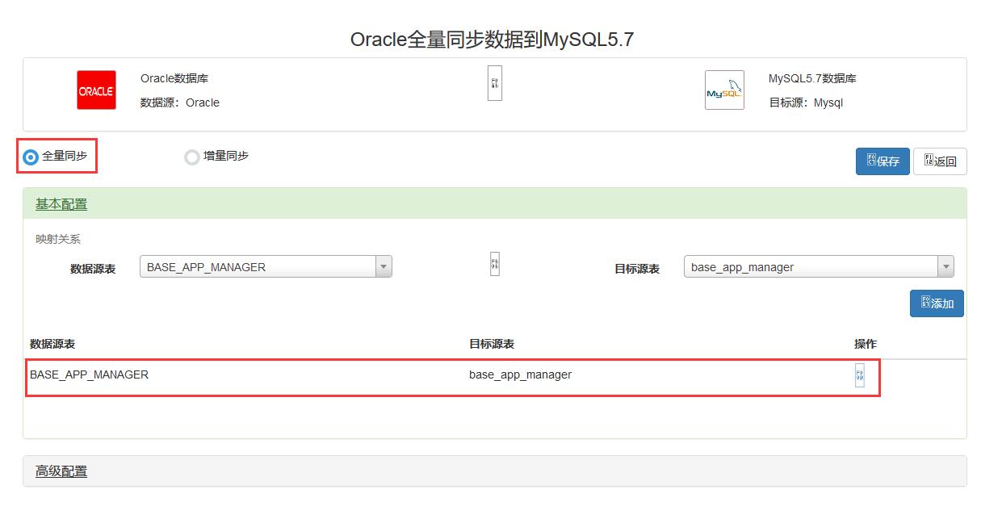Image resolution: width=1002 pixels, height=523 pixels.
Task: Click the BASE_APP_MANAGER cell in mapping table
Action: click(89, 374)
